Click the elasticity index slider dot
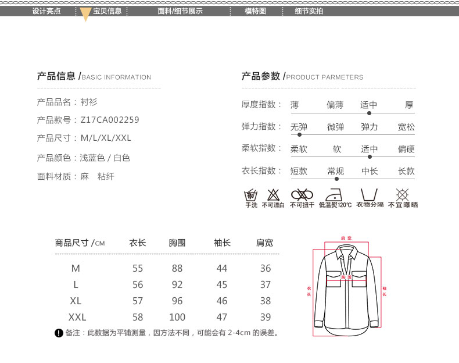Viewport: 459px width, 363px height. click(x=299, y=134)
